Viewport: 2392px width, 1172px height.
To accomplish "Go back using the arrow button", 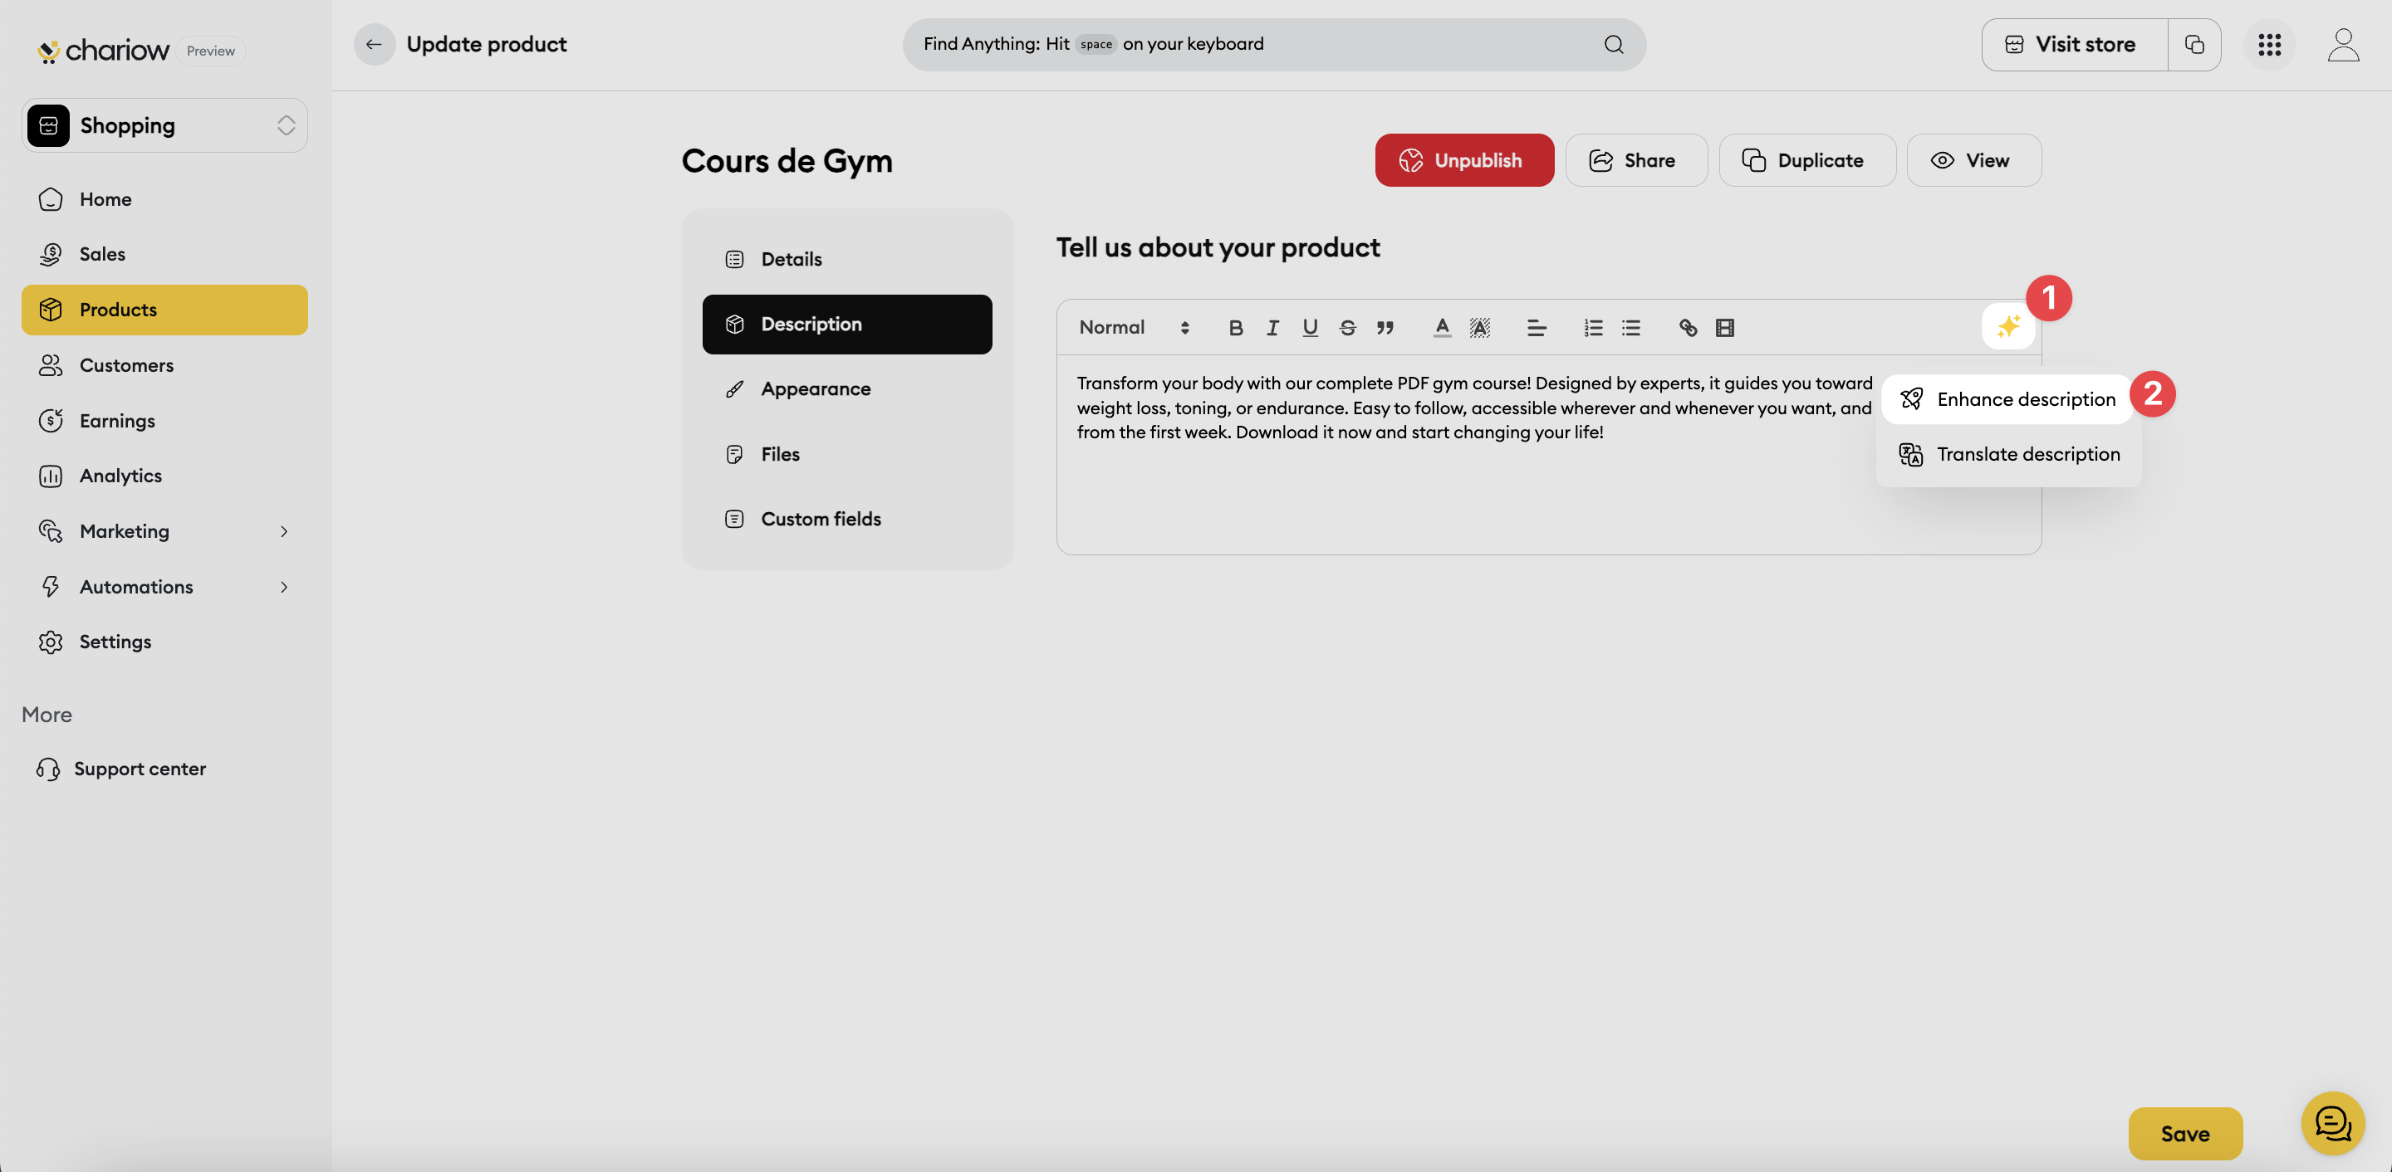I will [375, 45].
